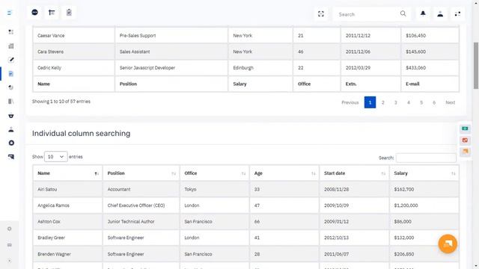Screen dimensions: 479x269
Task: Go to the Previous page
Action: (350, 102)
